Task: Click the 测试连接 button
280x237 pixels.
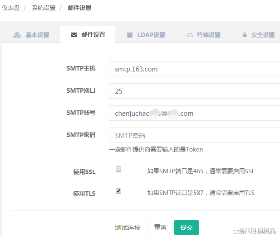Action: [128, 228]
